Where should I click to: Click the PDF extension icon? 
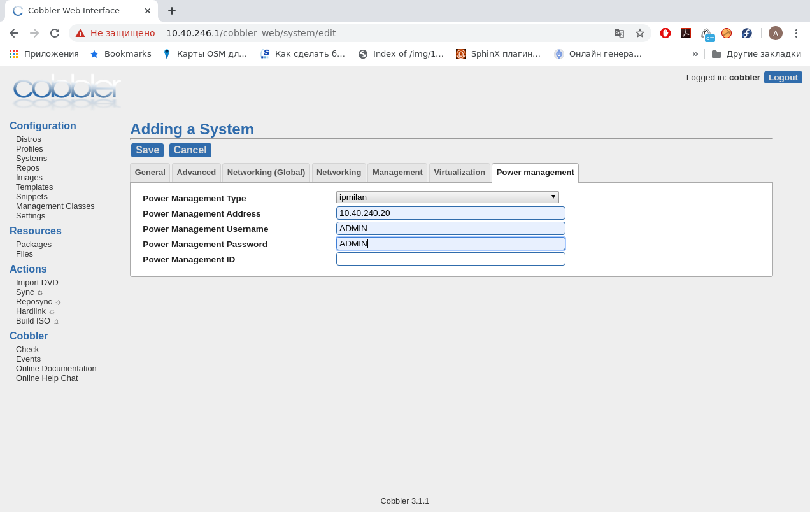point(686,33)
